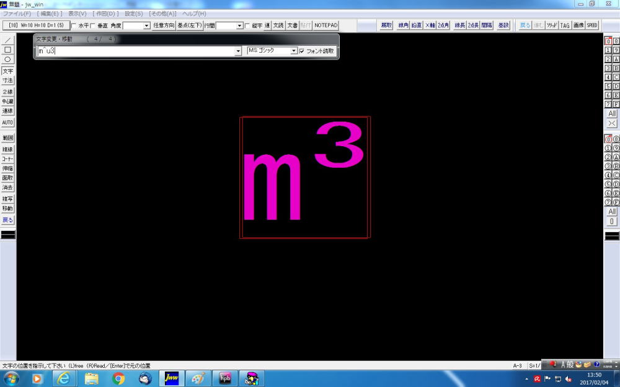Select the 中心線 center line tool
This screenshot has height=387, width=620.
pos(7,102)
